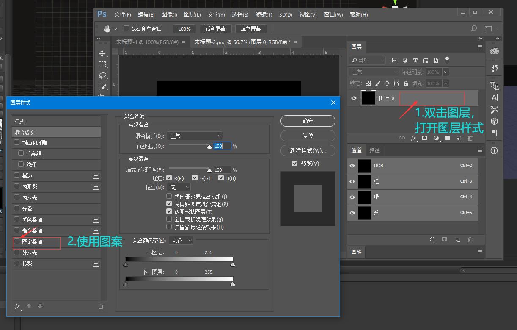Open Channels panel menu icon
This screenshot has height=330, width=517.
tap(480, 150)
